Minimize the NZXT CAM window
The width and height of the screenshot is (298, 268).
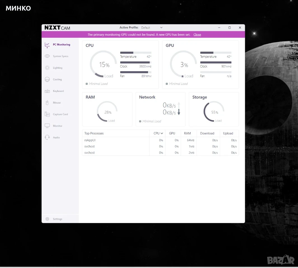click(219, 28)
